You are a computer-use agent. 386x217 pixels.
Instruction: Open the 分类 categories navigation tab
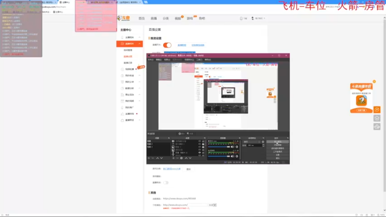tap(165, 18)
